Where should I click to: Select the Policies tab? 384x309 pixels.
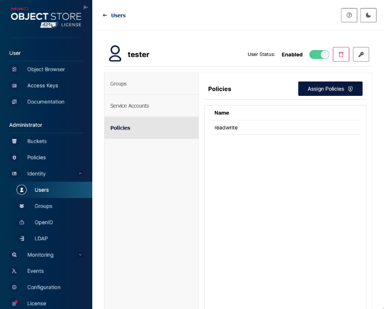(151, 128)
